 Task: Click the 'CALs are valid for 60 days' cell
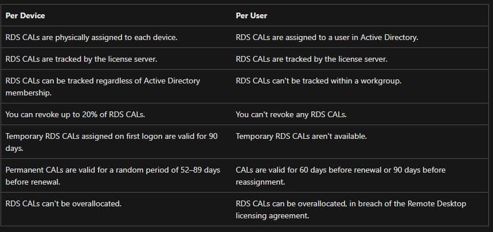341,175
